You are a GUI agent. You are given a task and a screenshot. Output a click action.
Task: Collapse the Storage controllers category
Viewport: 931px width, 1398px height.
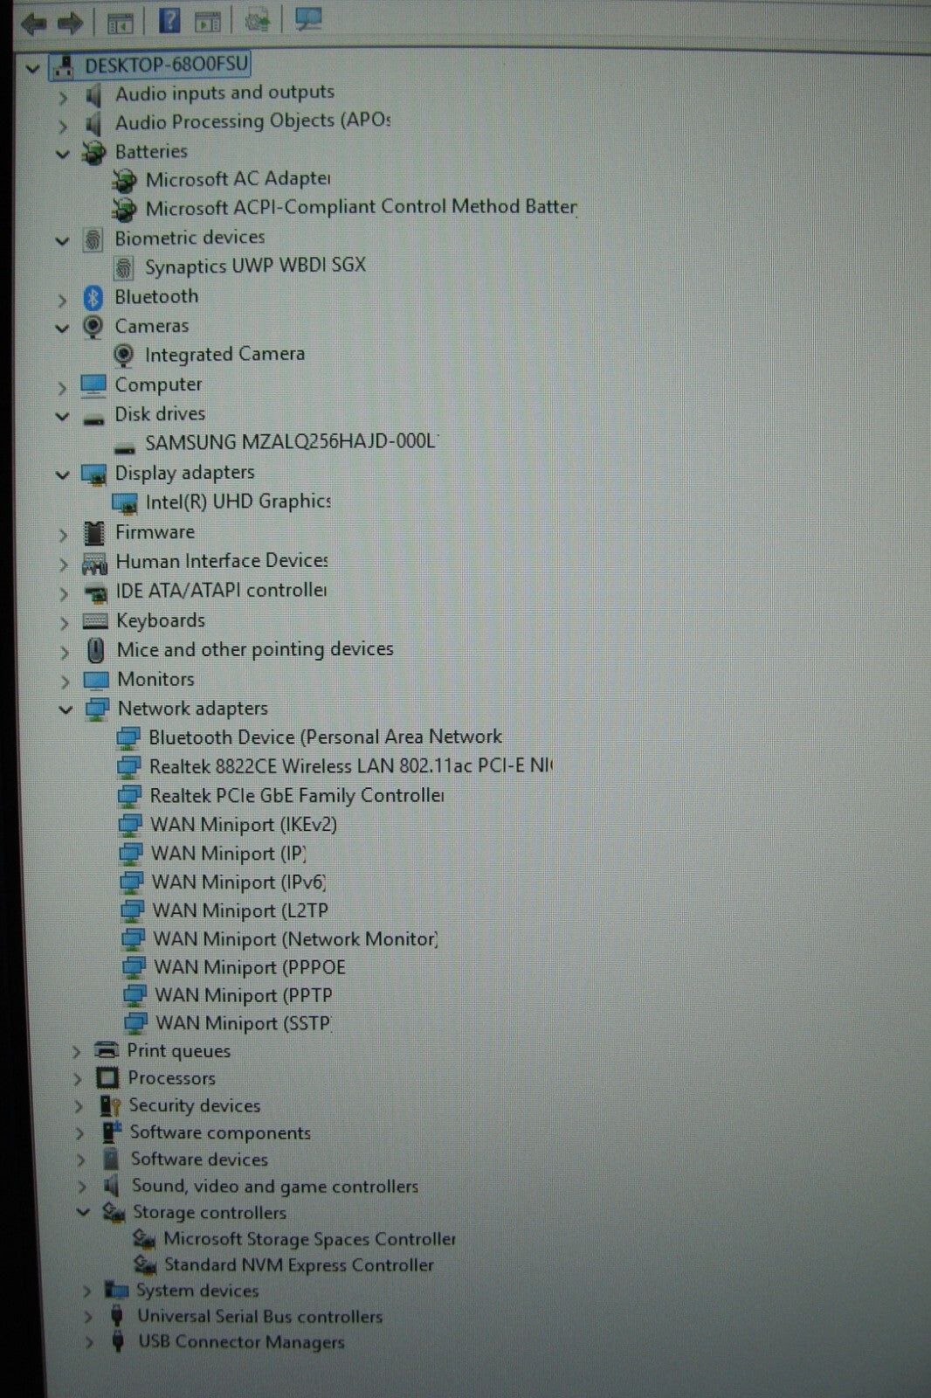coord(83,1213)
